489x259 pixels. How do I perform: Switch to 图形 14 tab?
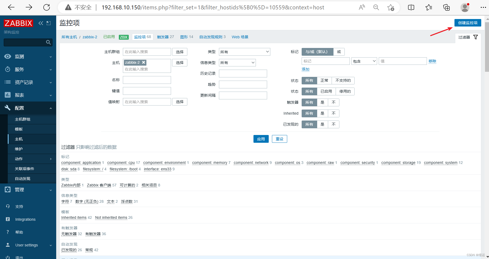tap(187, 37)
